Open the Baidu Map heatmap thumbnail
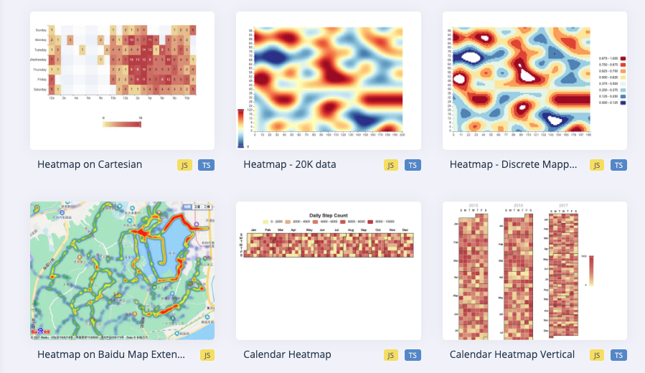Image resolution: width=645 pixels, height=373 pixels. pyautogui.click(x=122, y=270)
